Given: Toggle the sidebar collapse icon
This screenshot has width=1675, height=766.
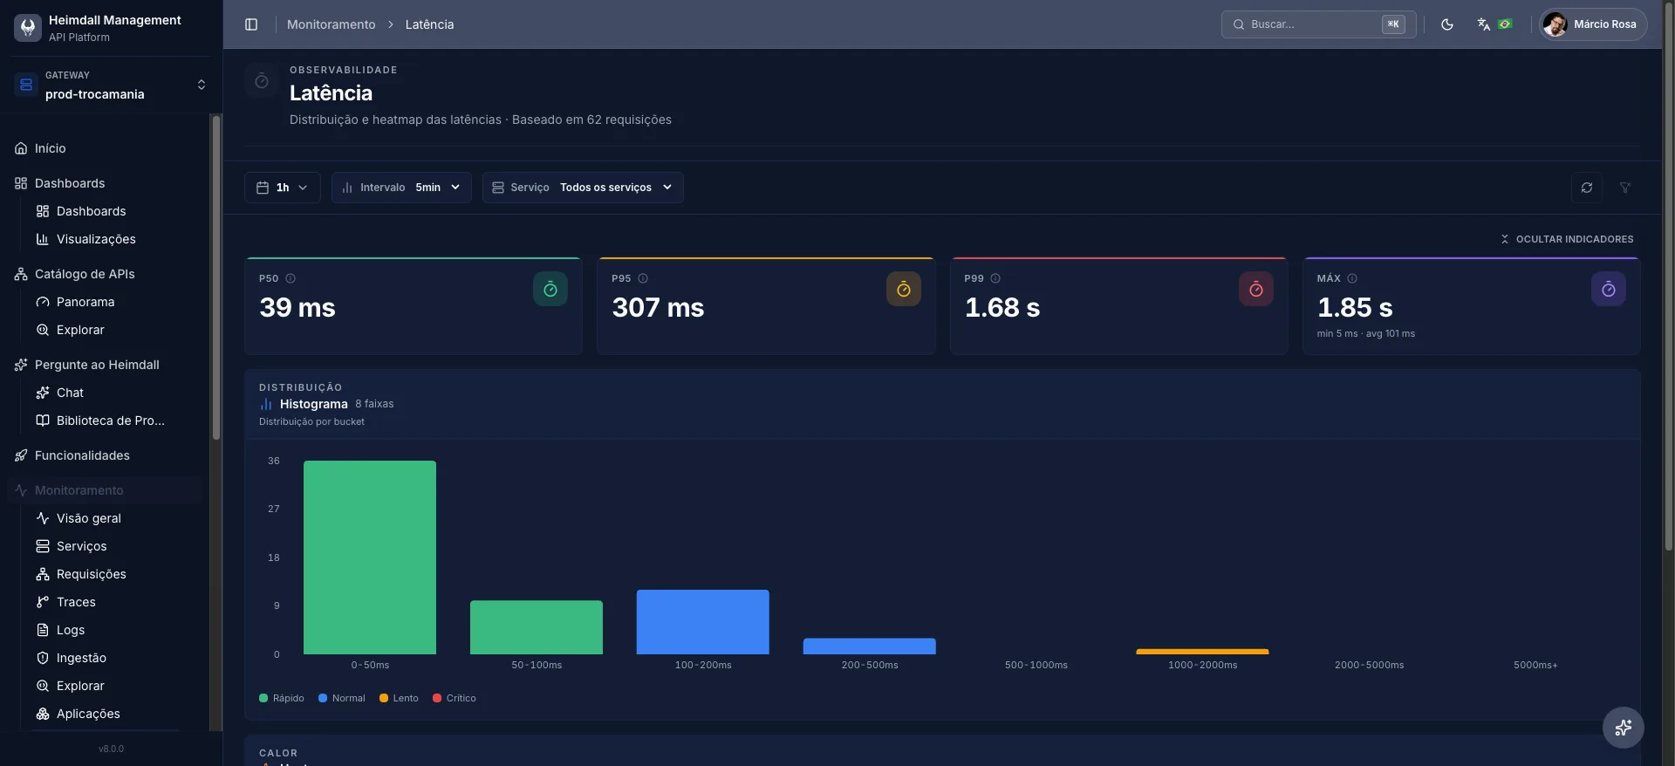Looking at the screenshot, I should pos(251,24).
